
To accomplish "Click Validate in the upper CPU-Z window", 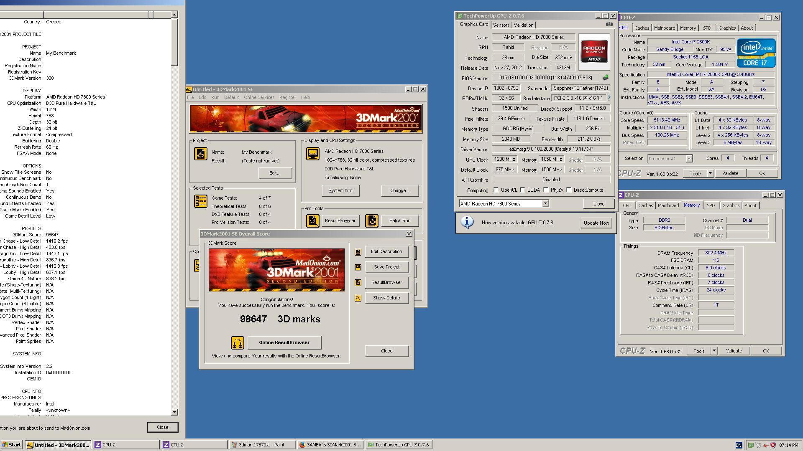I will (730, 173).
